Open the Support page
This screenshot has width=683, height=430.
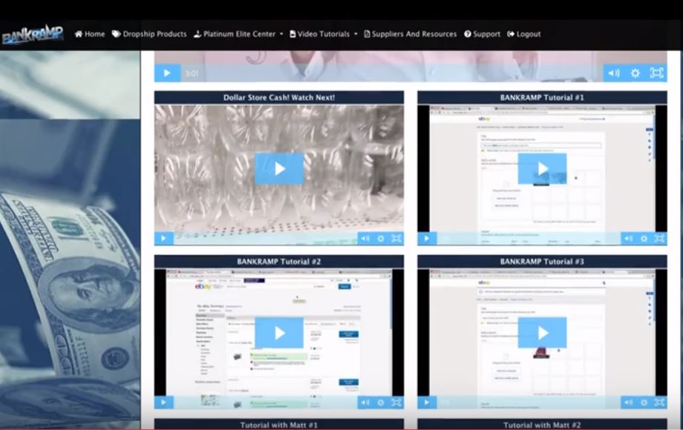click(483, 34)
